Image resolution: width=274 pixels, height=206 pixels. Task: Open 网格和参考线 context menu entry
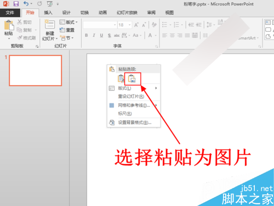(x=134, y=105)
